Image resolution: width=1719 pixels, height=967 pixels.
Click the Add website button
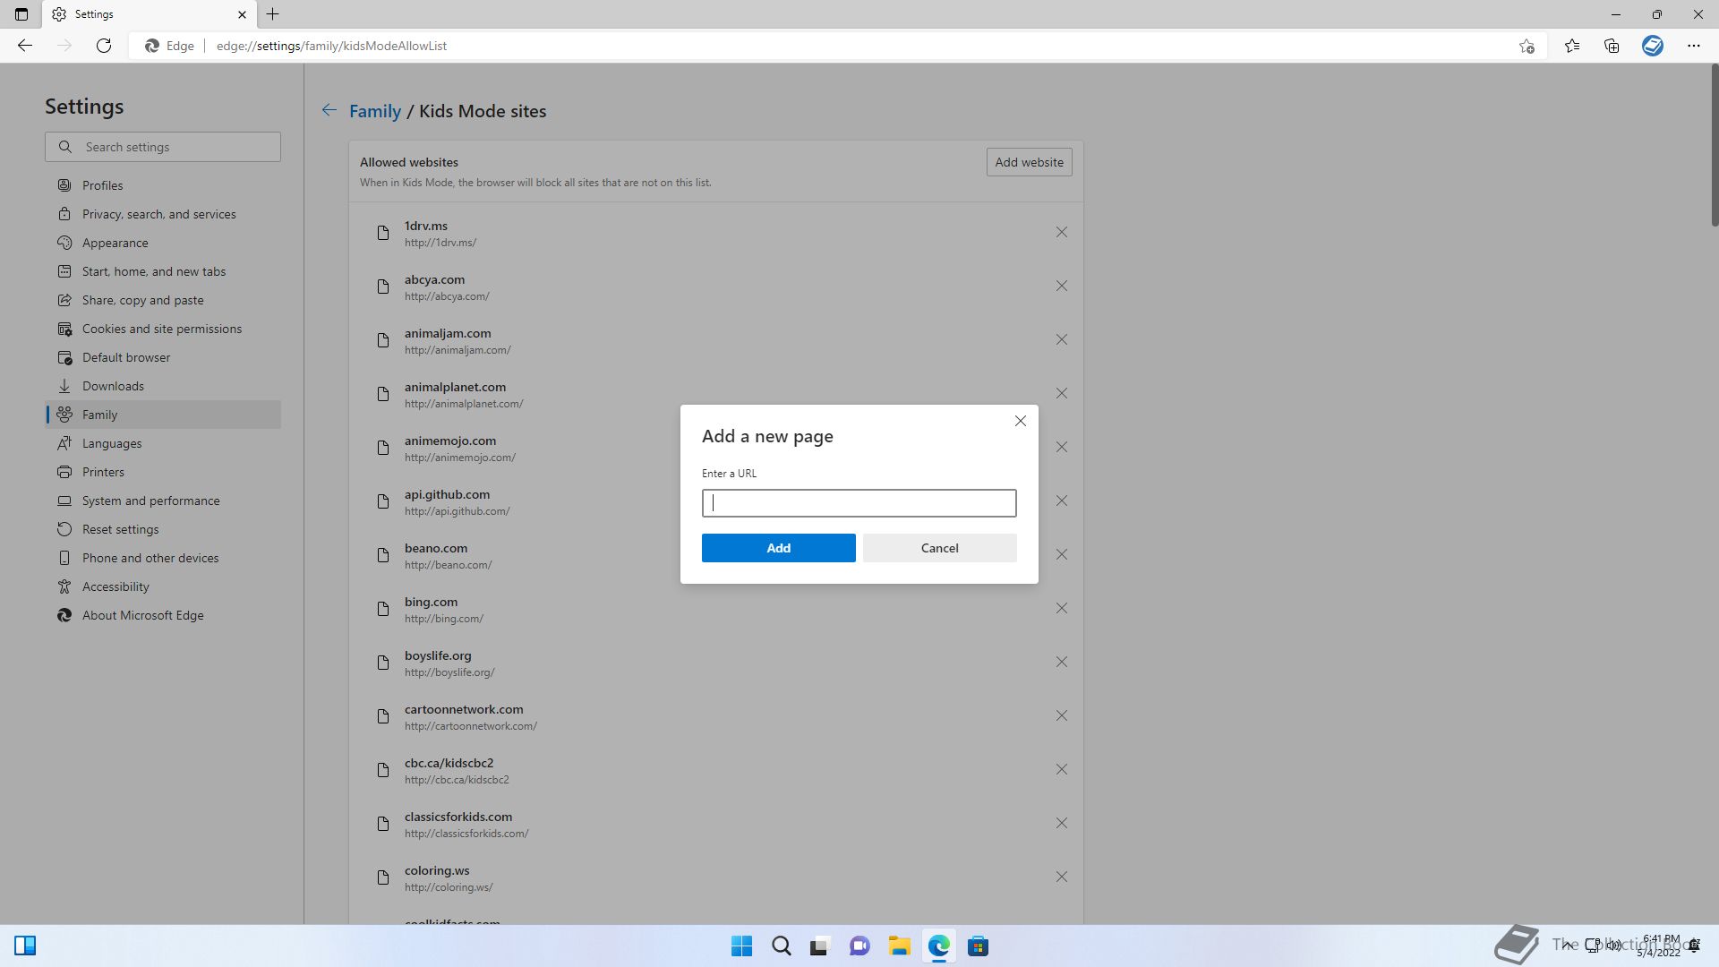1029,162
